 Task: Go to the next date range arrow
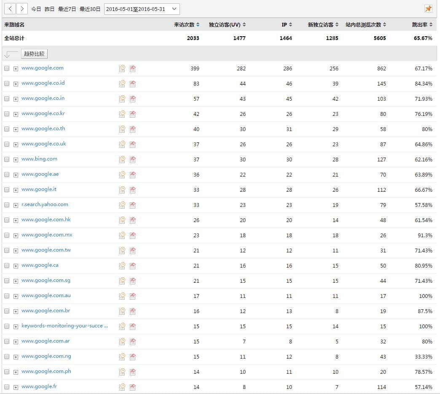(22, 8)
